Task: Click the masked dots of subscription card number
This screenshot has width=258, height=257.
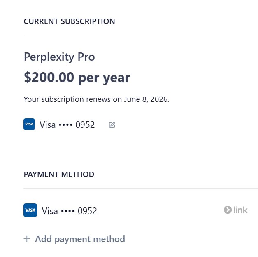Action: 65,125
